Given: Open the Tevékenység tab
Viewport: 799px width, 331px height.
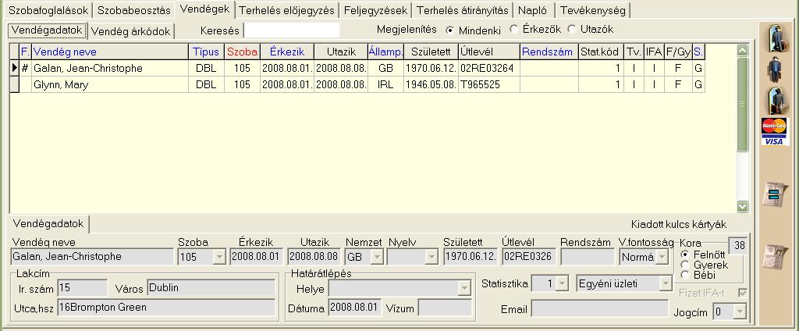Looking at the screenshot, I should pyautogui.click(x=593, y=9).
